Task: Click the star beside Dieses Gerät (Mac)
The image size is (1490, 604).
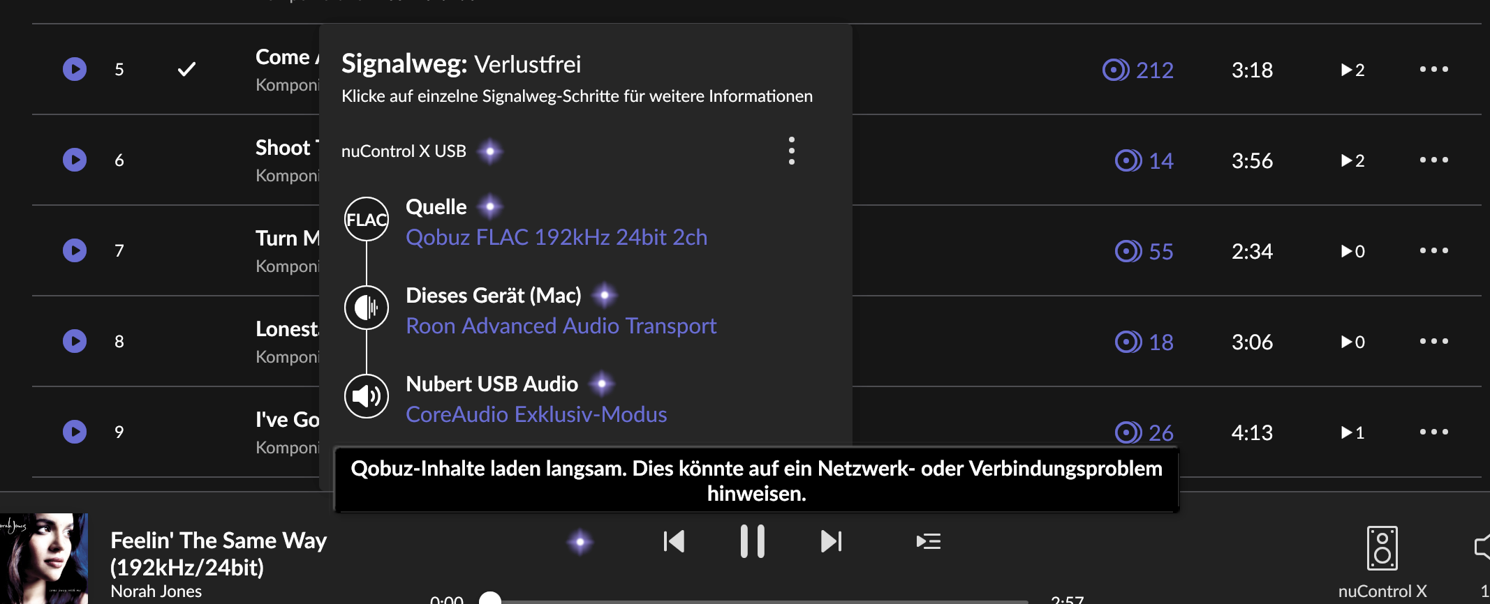Action: (x=605, y=295)
